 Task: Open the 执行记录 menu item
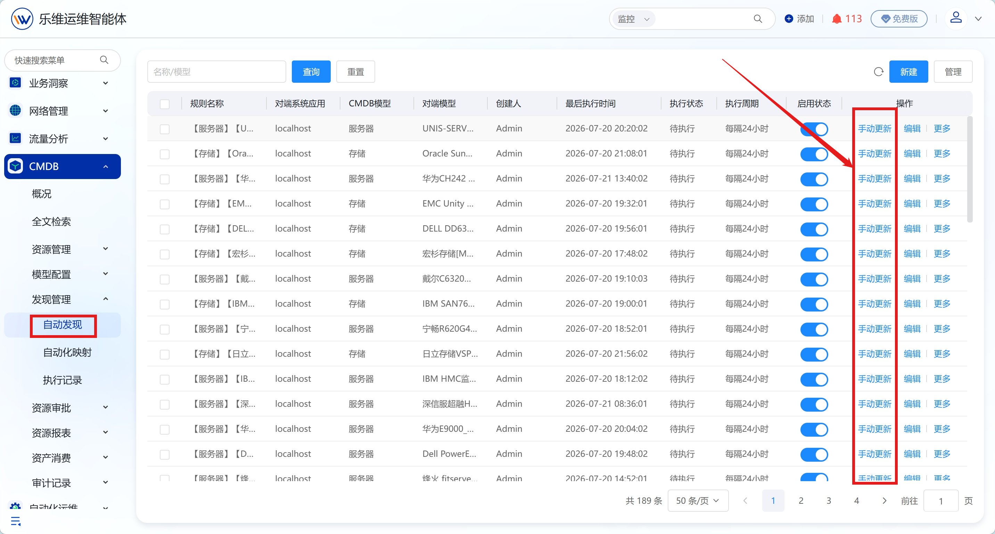62,380
